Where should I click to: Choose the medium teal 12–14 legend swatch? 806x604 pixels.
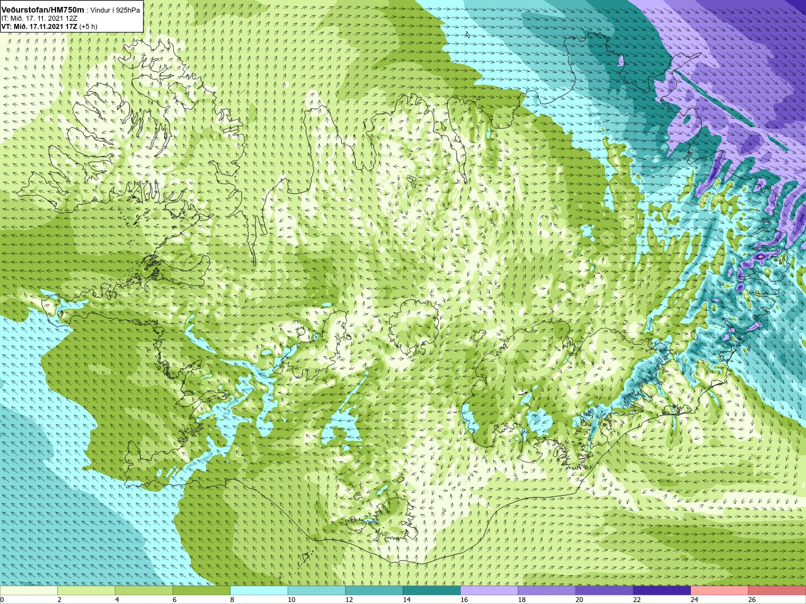(x=374, y=591)
